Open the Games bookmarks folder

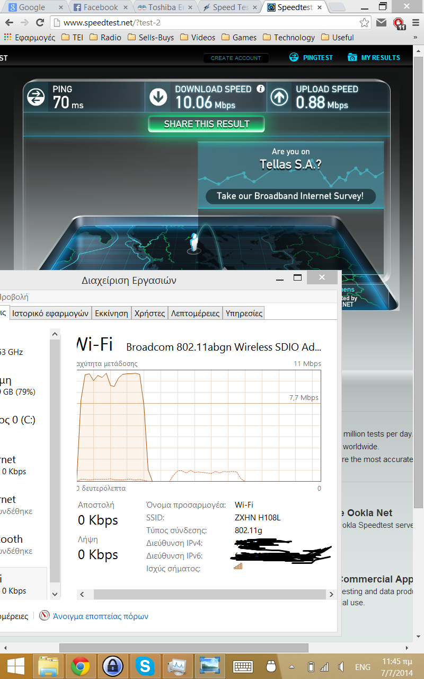pyautogui.click(x=239, y=38)
